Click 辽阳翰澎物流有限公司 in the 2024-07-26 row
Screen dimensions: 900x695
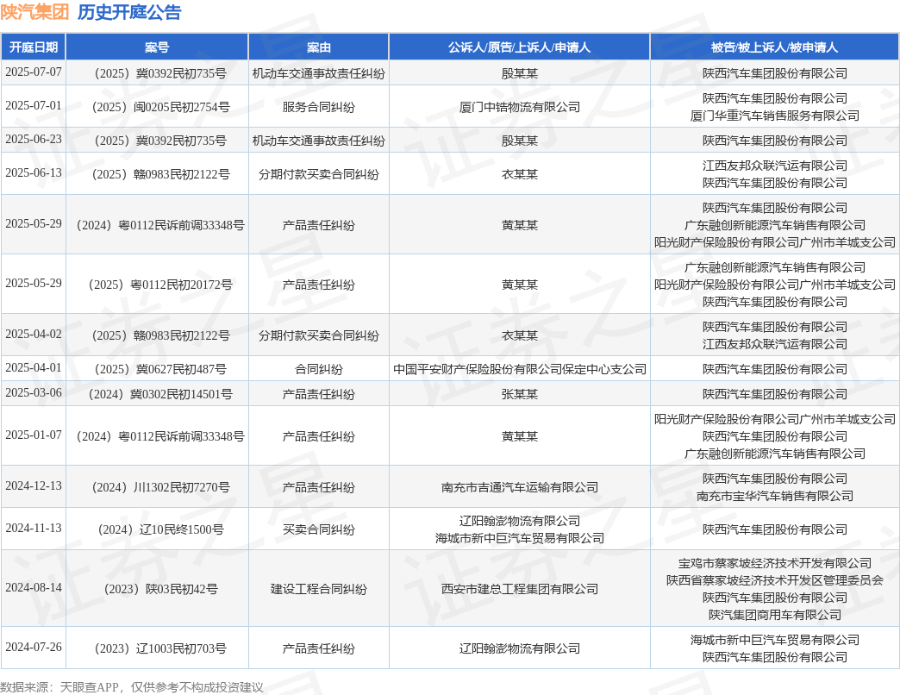coord(520,648)
